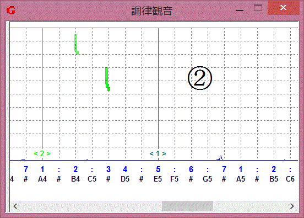
Task: Click the horizontal scrollbar's left arrow
Action: 15,206
